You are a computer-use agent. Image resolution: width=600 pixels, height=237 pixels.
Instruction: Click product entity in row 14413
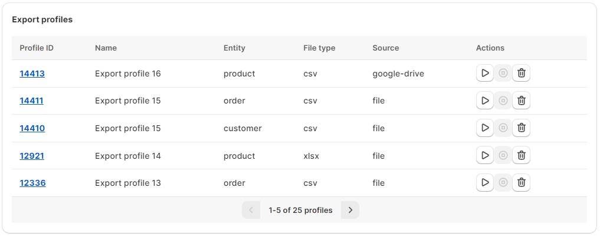tap(239, 74)
